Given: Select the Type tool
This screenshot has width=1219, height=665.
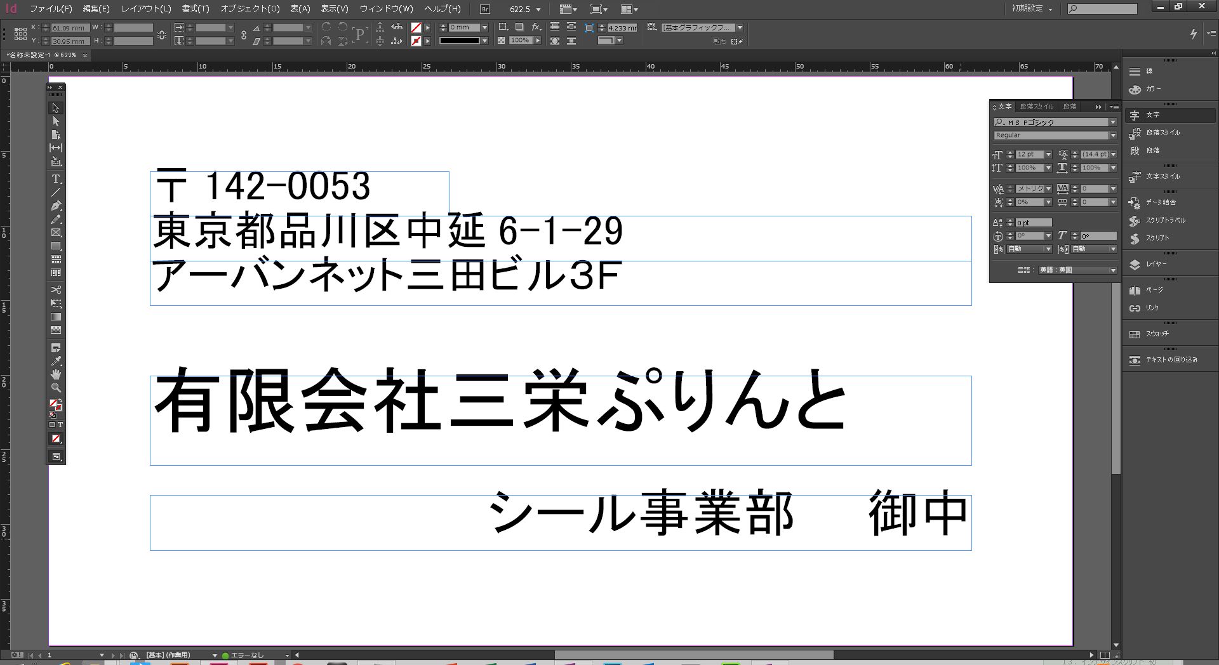Looking at the screenshot, I should 56,179.
